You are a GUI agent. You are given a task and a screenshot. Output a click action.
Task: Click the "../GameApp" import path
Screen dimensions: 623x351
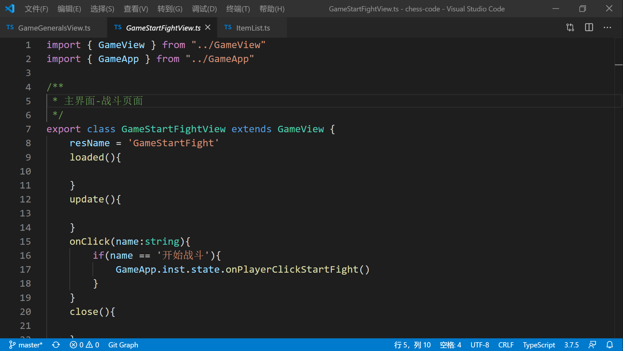pyautogui.click(x=219, y=59)
